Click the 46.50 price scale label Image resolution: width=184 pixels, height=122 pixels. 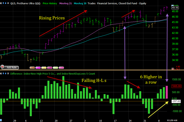tap(175, 17)
